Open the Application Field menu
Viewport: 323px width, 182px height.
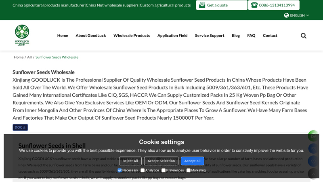click(x=172, y=36)
